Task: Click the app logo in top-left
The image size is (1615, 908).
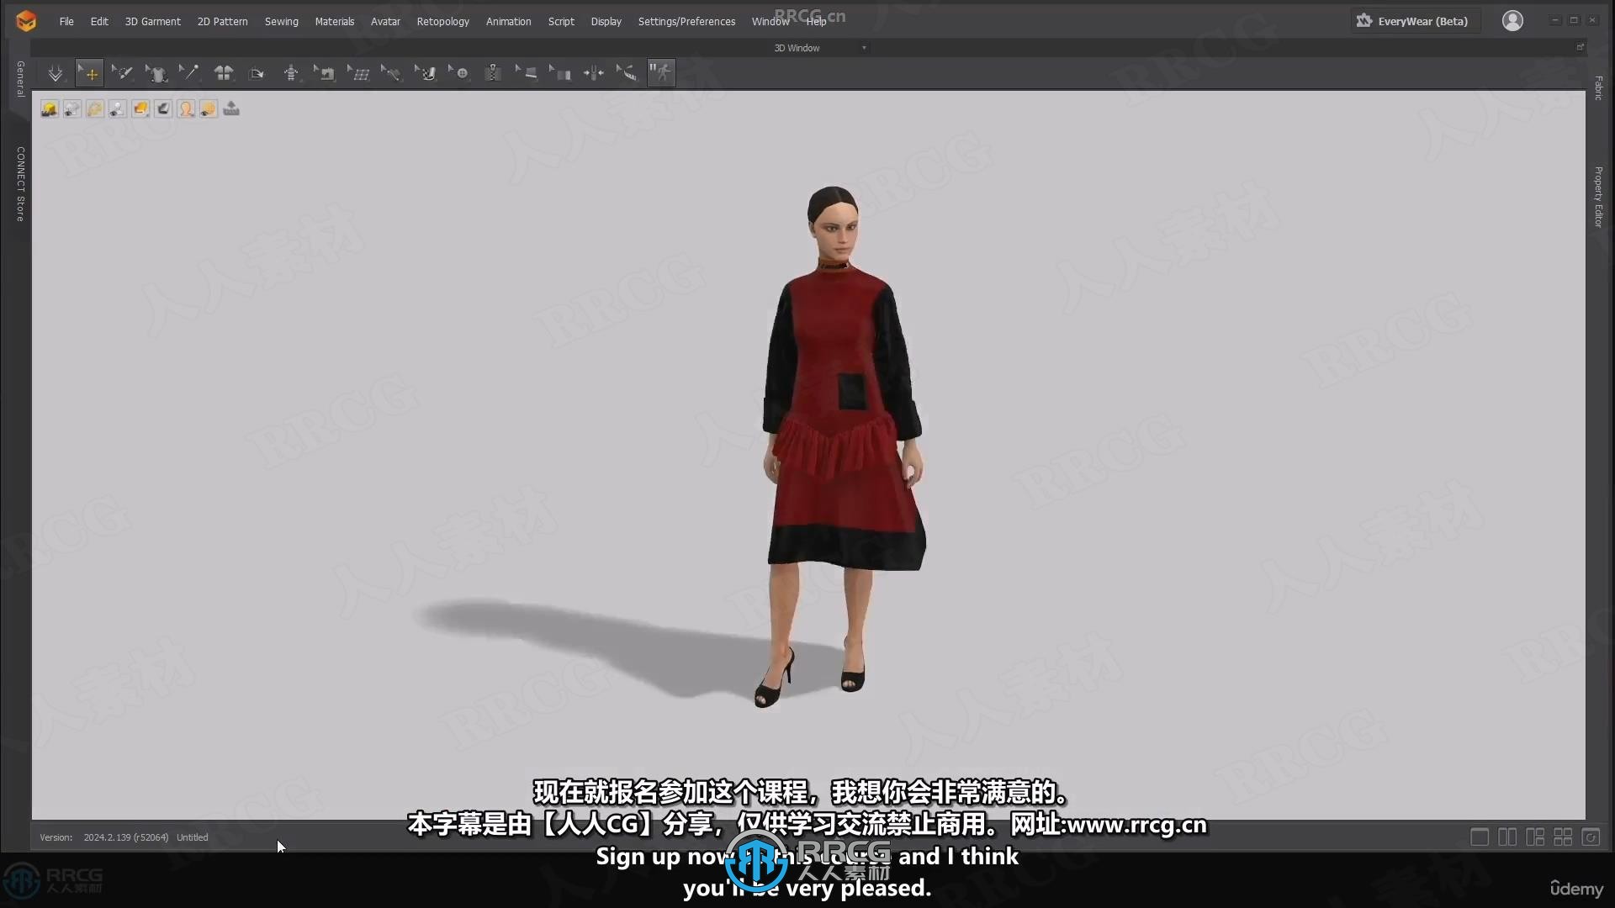Action: 26,21
